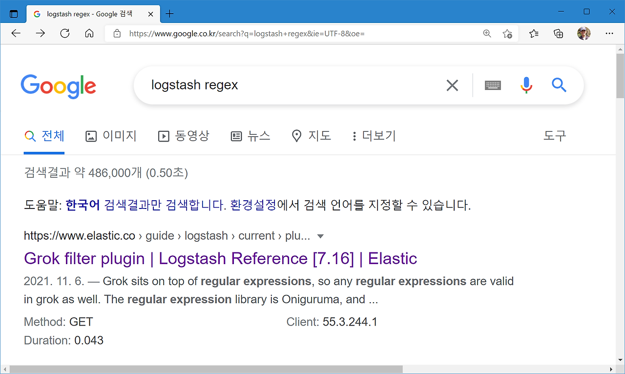This screenshot has height=374, width=625.
Task: Open the 환경설정 link
Action: pos(253,205)
